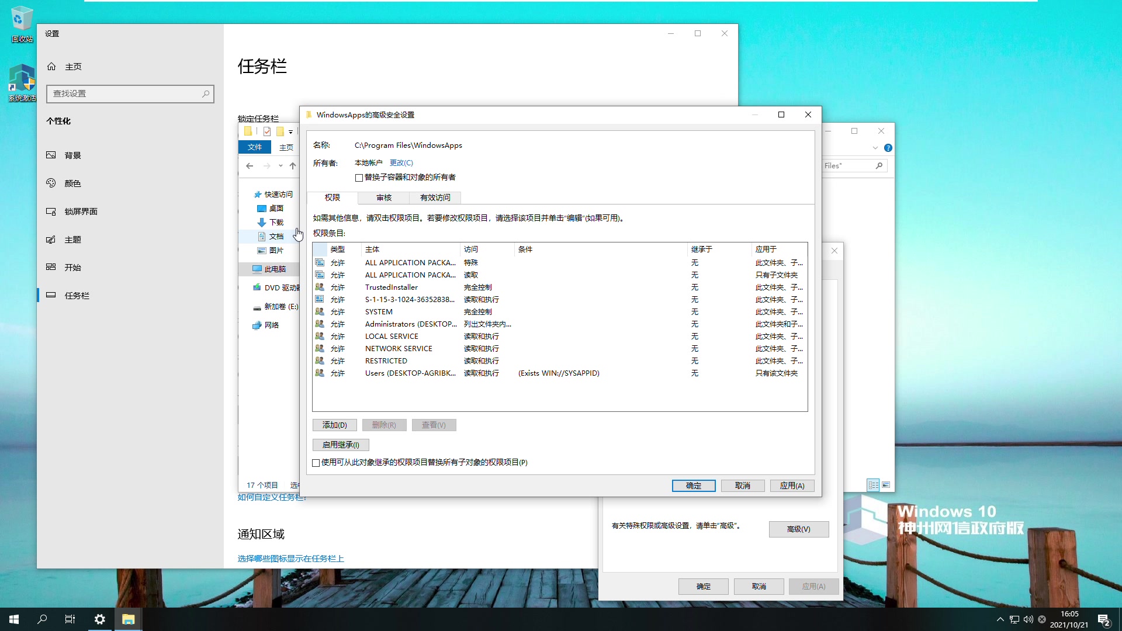Screen dimensions: 1122x631
Task: Open recent locations dropdown near back button
Action: pyautogui.click(x=280, y=166)
